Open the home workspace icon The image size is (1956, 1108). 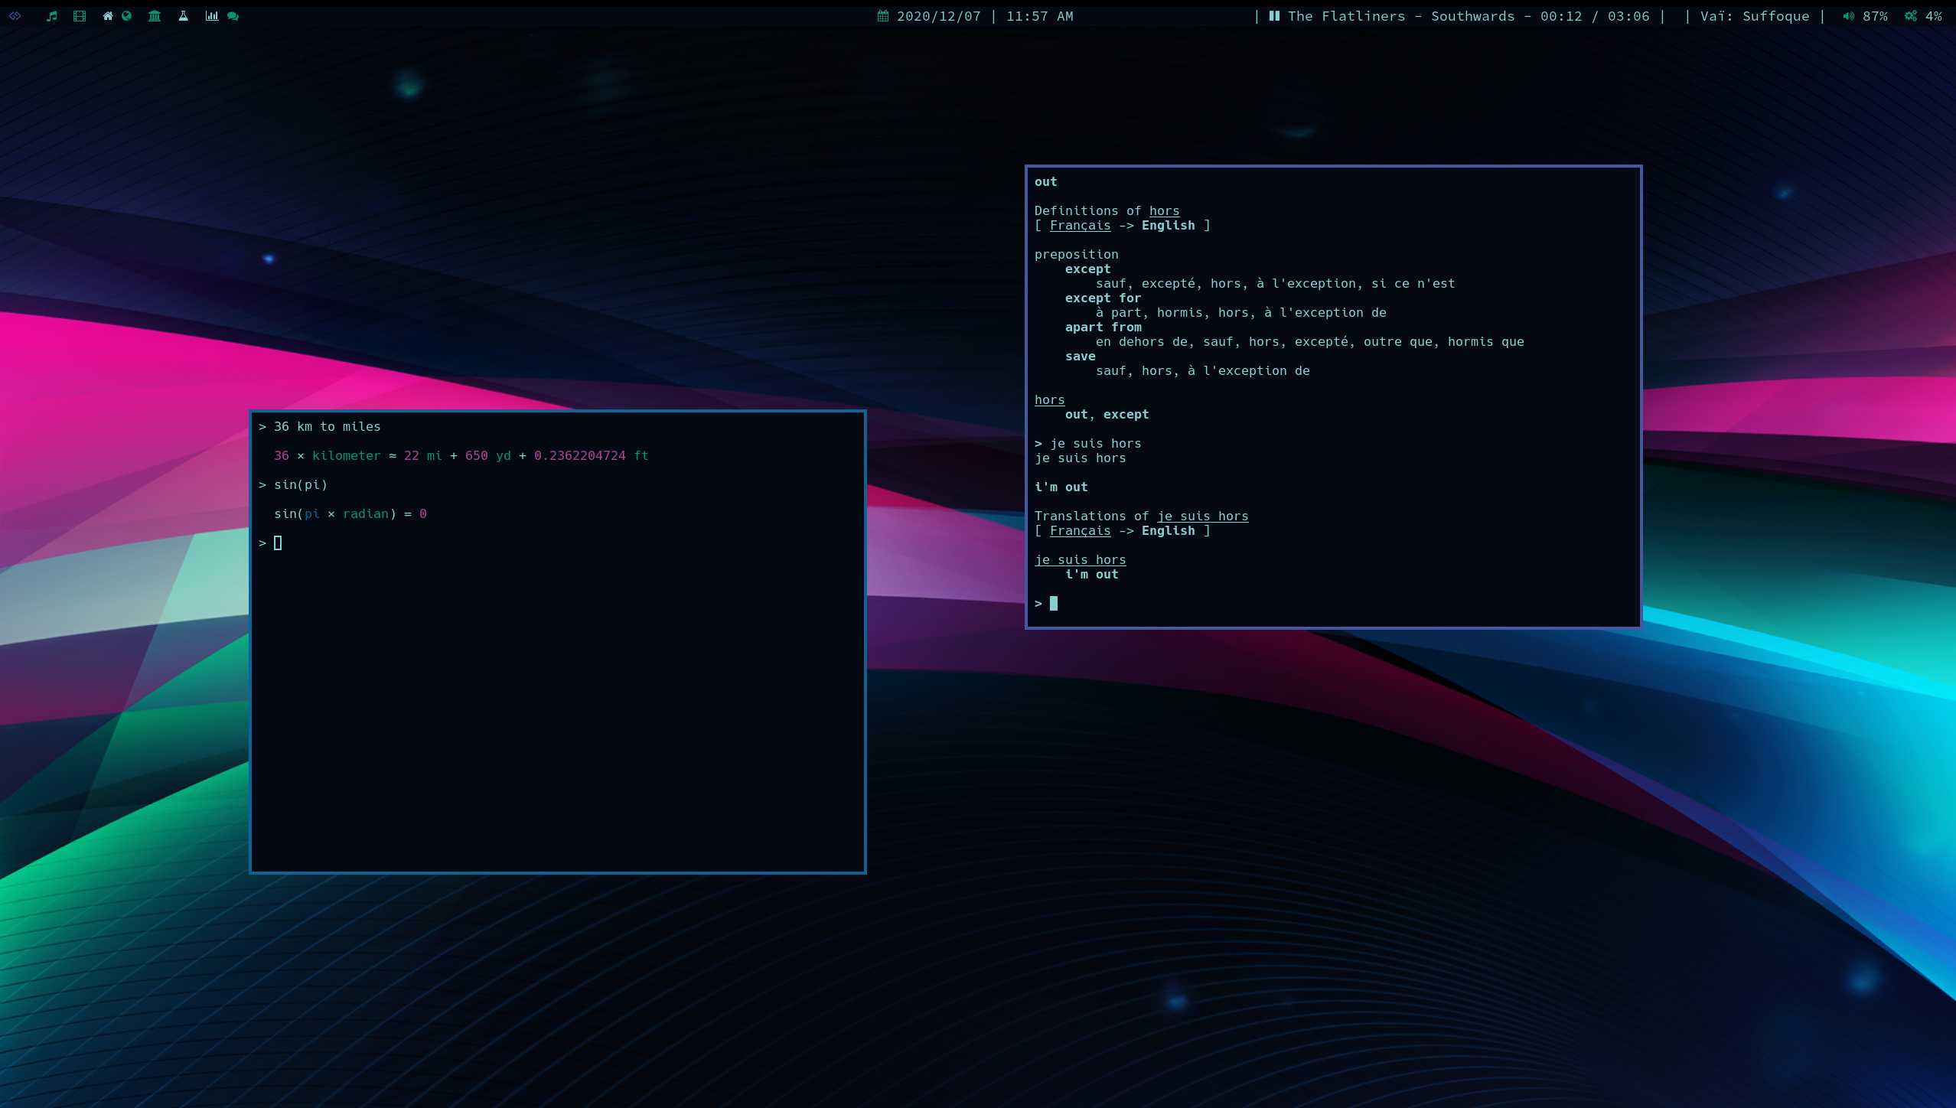[108, 16]
